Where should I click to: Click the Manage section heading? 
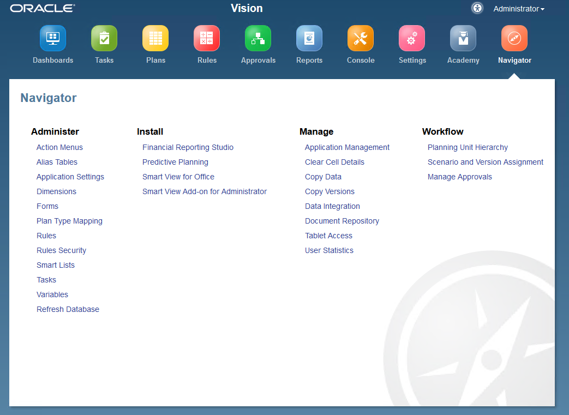(x=316, y=131)
